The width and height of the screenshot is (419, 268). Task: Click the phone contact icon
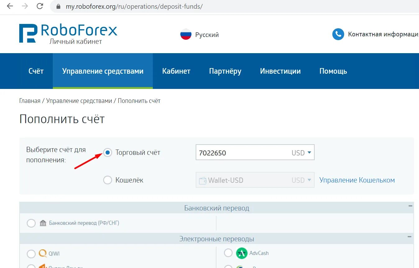click(338, 34)
